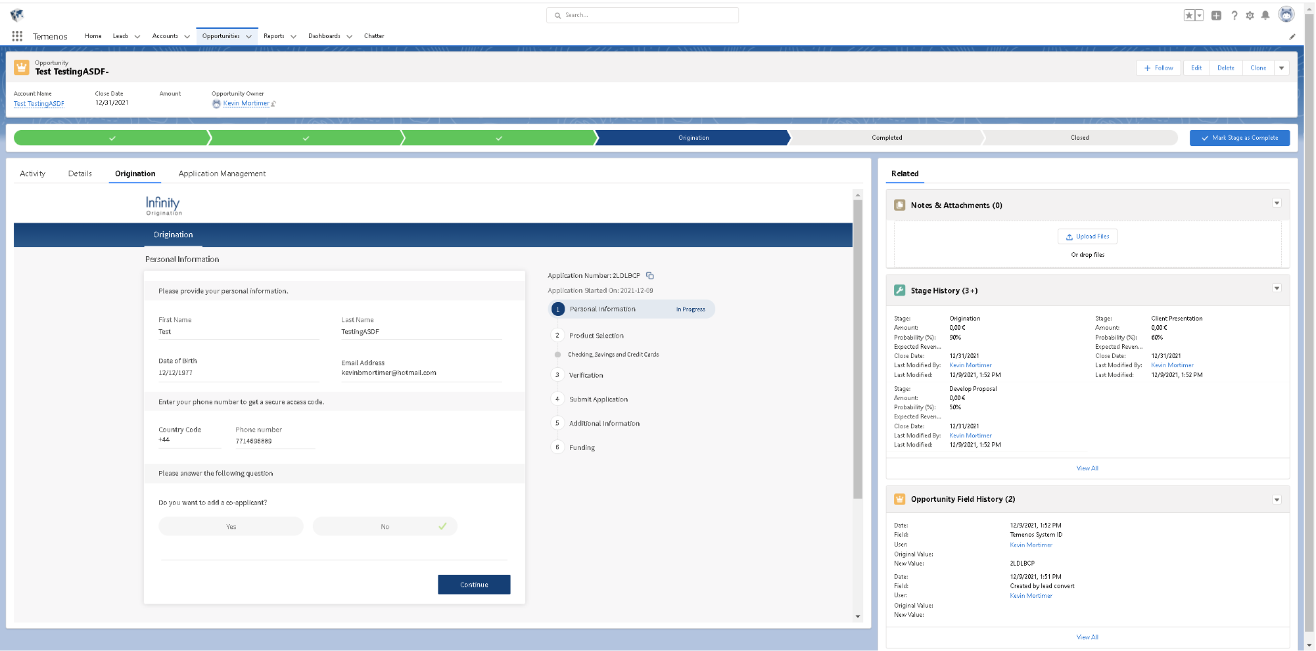Click the First Name input field

click(x=238, y=332)
